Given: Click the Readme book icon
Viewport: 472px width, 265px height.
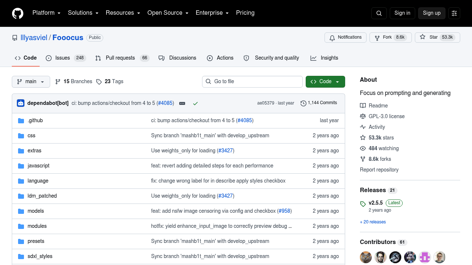Looking at the screenshot, I should [x=363, y=106].
